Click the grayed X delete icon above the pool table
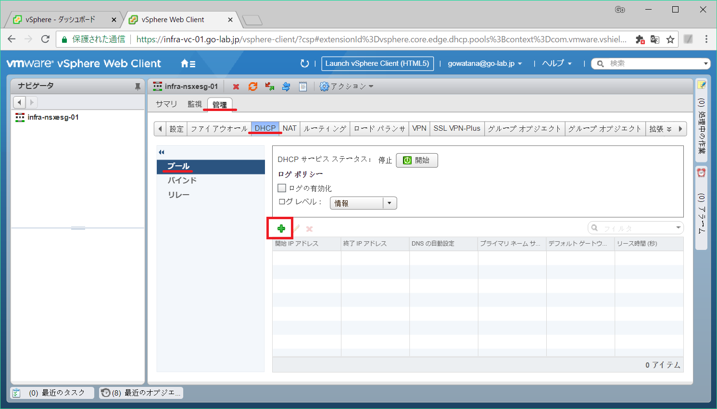The image size is (717, 409). 310,229
